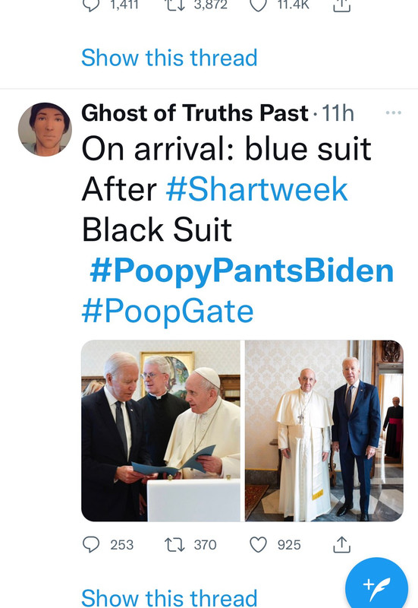The height and width of the screenshot is (608, 418).
Task: Open Ghost of Truths Past profile avatar
Action: pos(45,129)
